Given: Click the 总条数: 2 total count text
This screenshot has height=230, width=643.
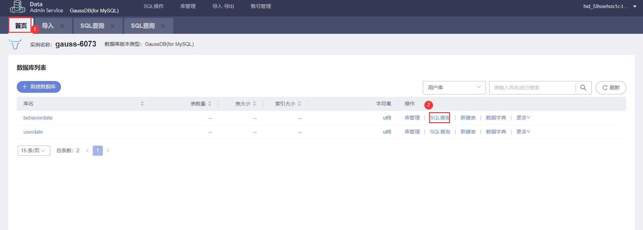Looking at the screenshot, I should 68,151.
